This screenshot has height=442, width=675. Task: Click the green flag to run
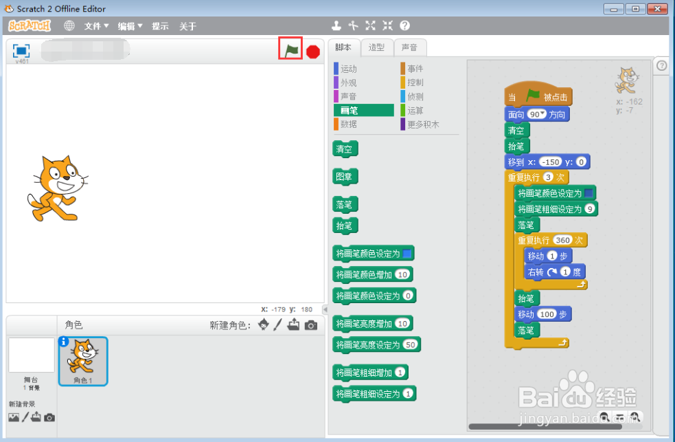[291, 49]
